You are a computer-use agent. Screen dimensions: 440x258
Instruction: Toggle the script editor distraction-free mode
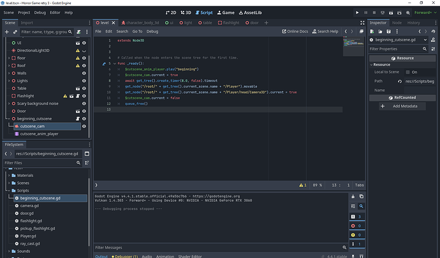coord(362,23)
